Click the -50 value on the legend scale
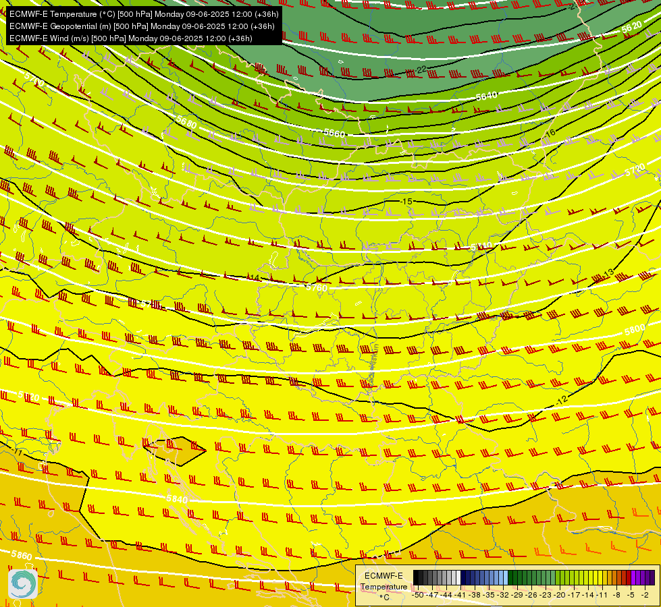Screen dimensions: 661x607 pyautogui.click(x=418, y=595)
